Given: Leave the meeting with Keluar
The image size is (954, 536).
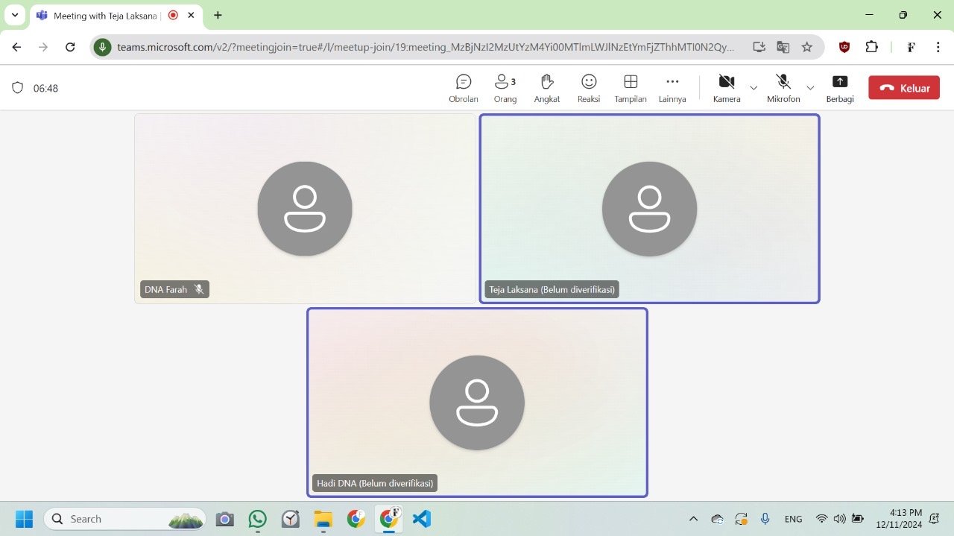Looking at the screenshot, I should [903, 88].
